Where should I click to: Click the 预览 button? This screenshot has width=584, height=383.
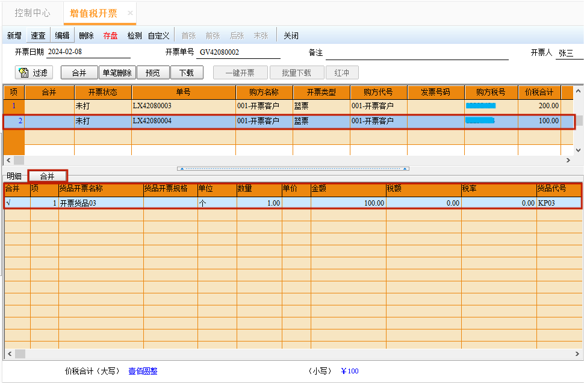point(153,73)
